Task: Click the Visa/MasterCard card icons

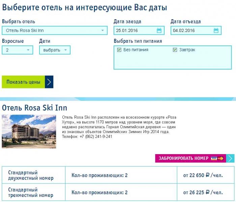Action: pos(217,158)
